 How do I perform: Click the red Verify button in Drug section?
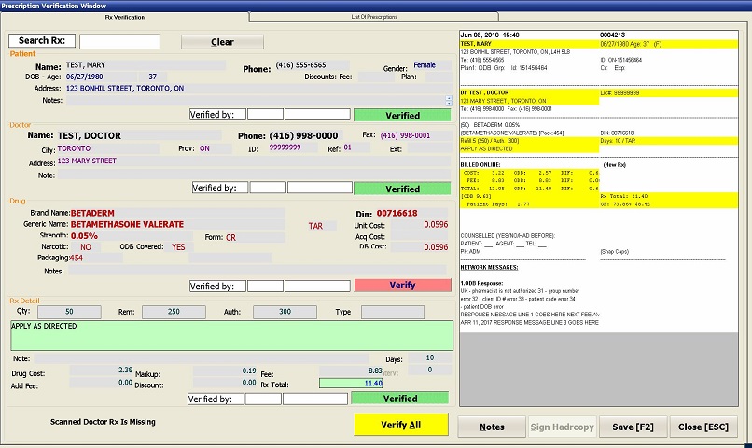click(x=402, y=285)
